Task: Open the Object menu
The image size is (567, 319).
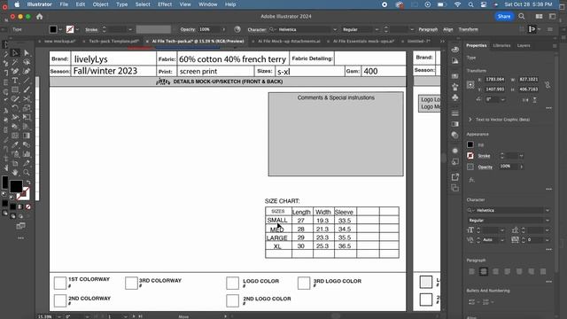Action: (x=100, y=4)
